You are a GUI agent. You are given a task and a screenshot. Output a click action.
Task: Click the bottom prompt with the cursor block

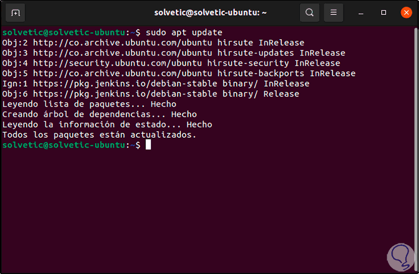pyautogui.click(x=77, y=145)
